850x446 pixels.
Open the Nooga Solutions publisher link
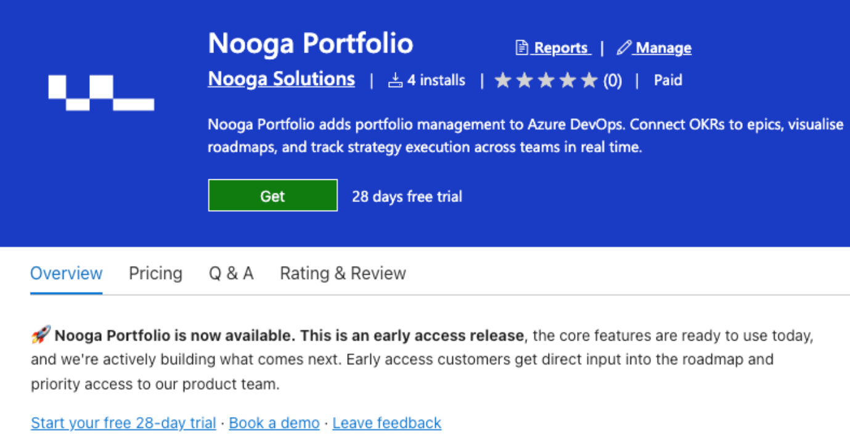tap(281, 79)
